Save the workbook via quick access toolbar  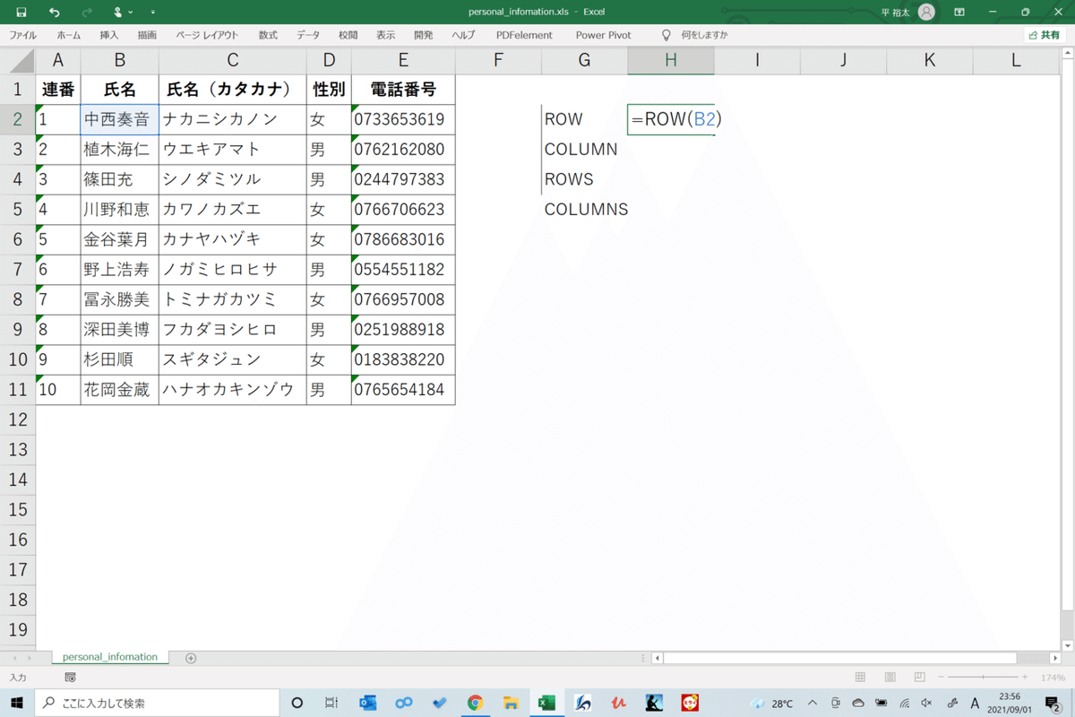pos(21,12)
